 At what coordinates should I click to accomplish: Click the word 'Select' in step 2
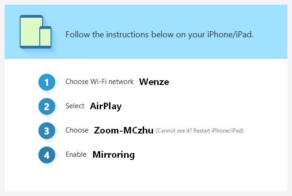(75, 106)
